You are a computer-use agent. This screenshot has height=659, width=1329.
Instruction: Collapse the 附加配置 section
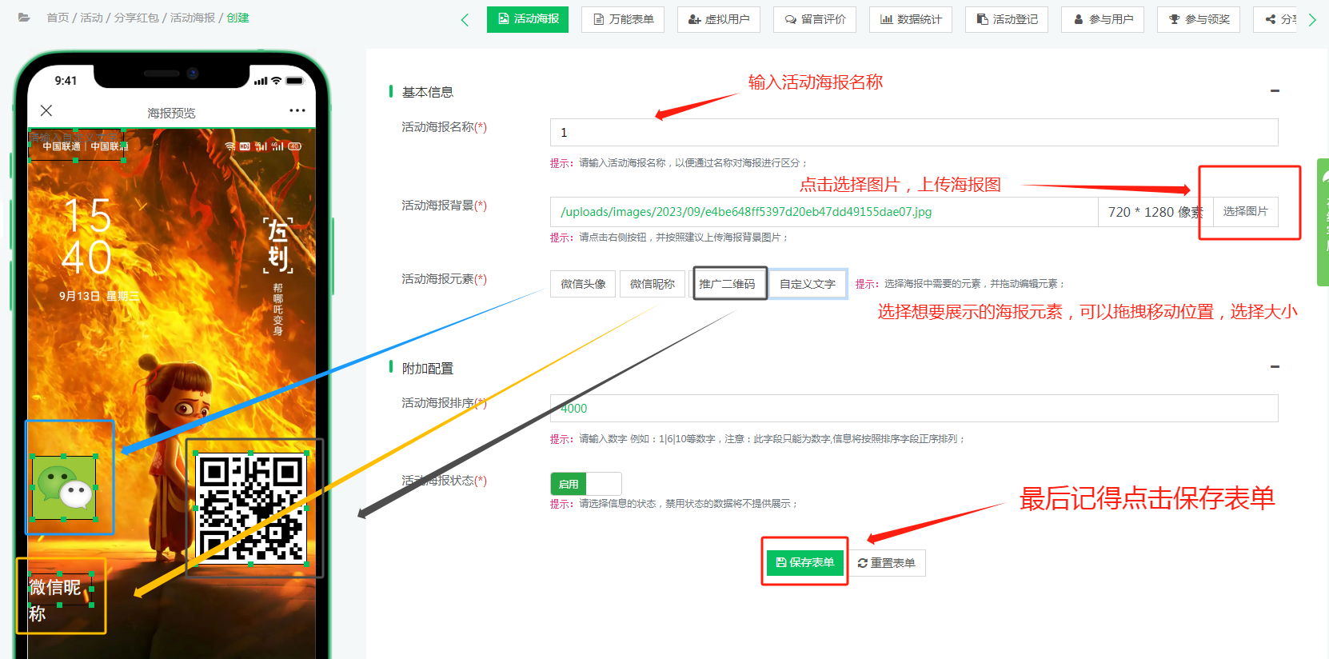tap(1275, 367)
